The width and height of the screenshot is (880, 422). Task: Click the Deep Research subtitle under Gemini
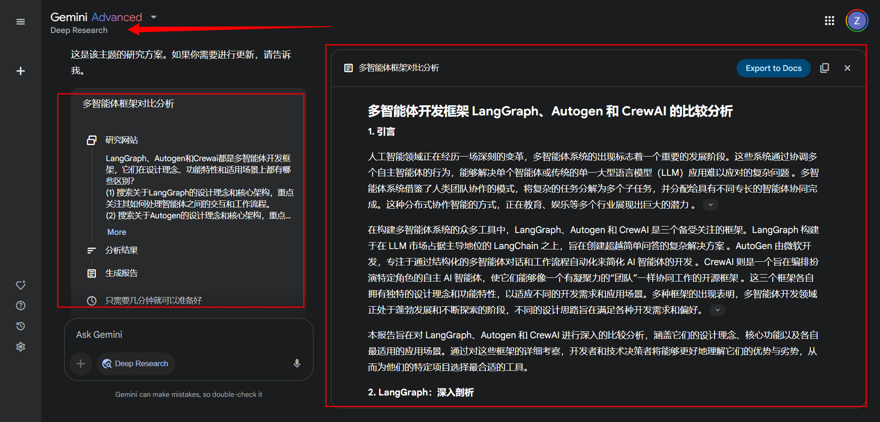79,30
